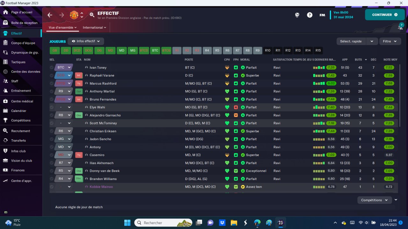Tick the selection circle for Jadon Sancho
Image resolution: width=408 pixels, height=229 pixels.
click(x=52, y=139)
